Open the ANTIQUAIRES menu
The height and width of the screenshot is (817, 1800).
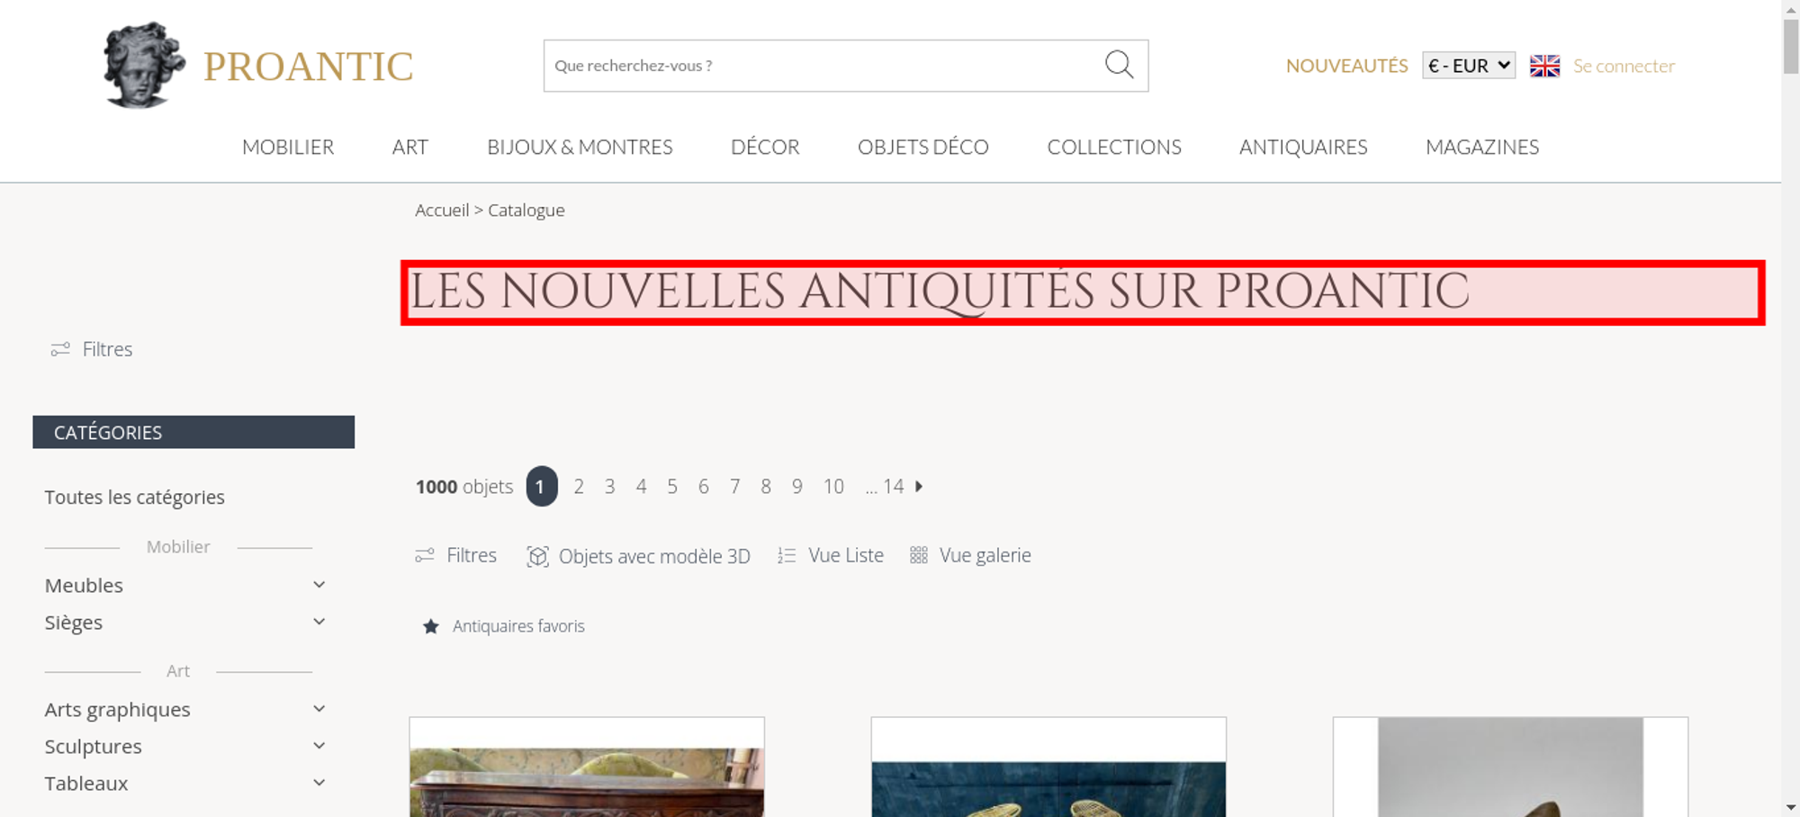tap(1303, 147)
